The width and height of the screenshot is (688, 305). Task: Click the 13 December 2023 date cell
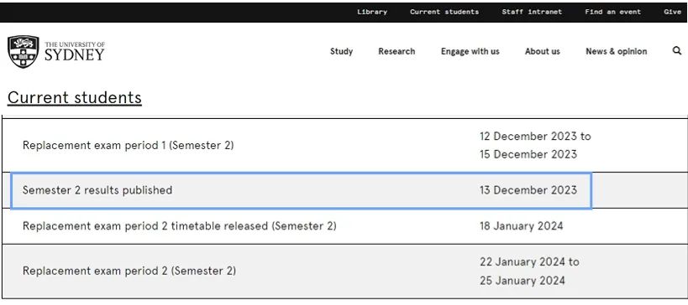pyautogui.click(x=528, y=190)
